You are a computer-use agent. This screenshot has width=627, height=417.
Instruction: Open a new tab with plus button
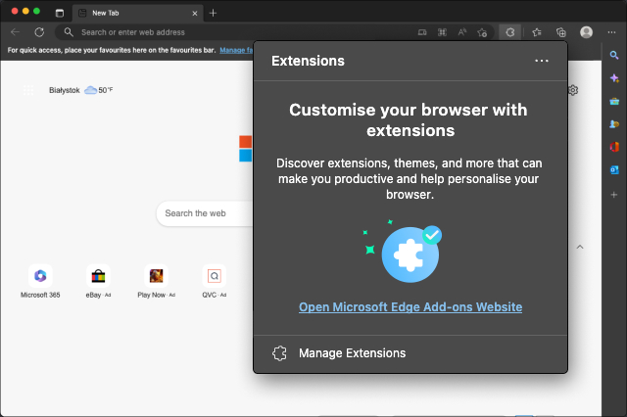[214, 13]
